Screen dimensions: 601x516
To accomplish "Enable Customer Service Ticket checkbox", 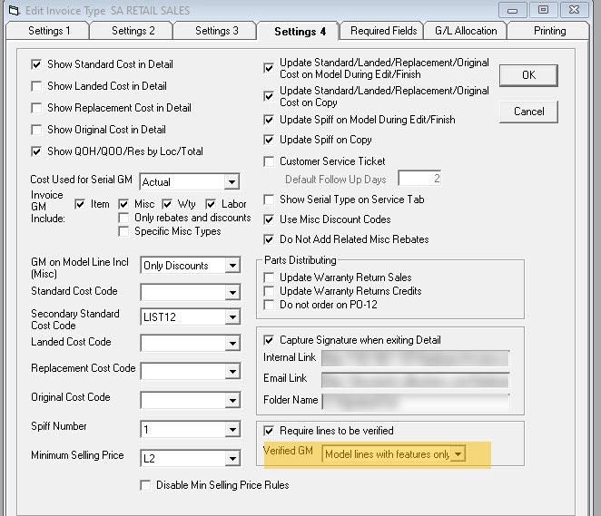I will click(269, 161).
